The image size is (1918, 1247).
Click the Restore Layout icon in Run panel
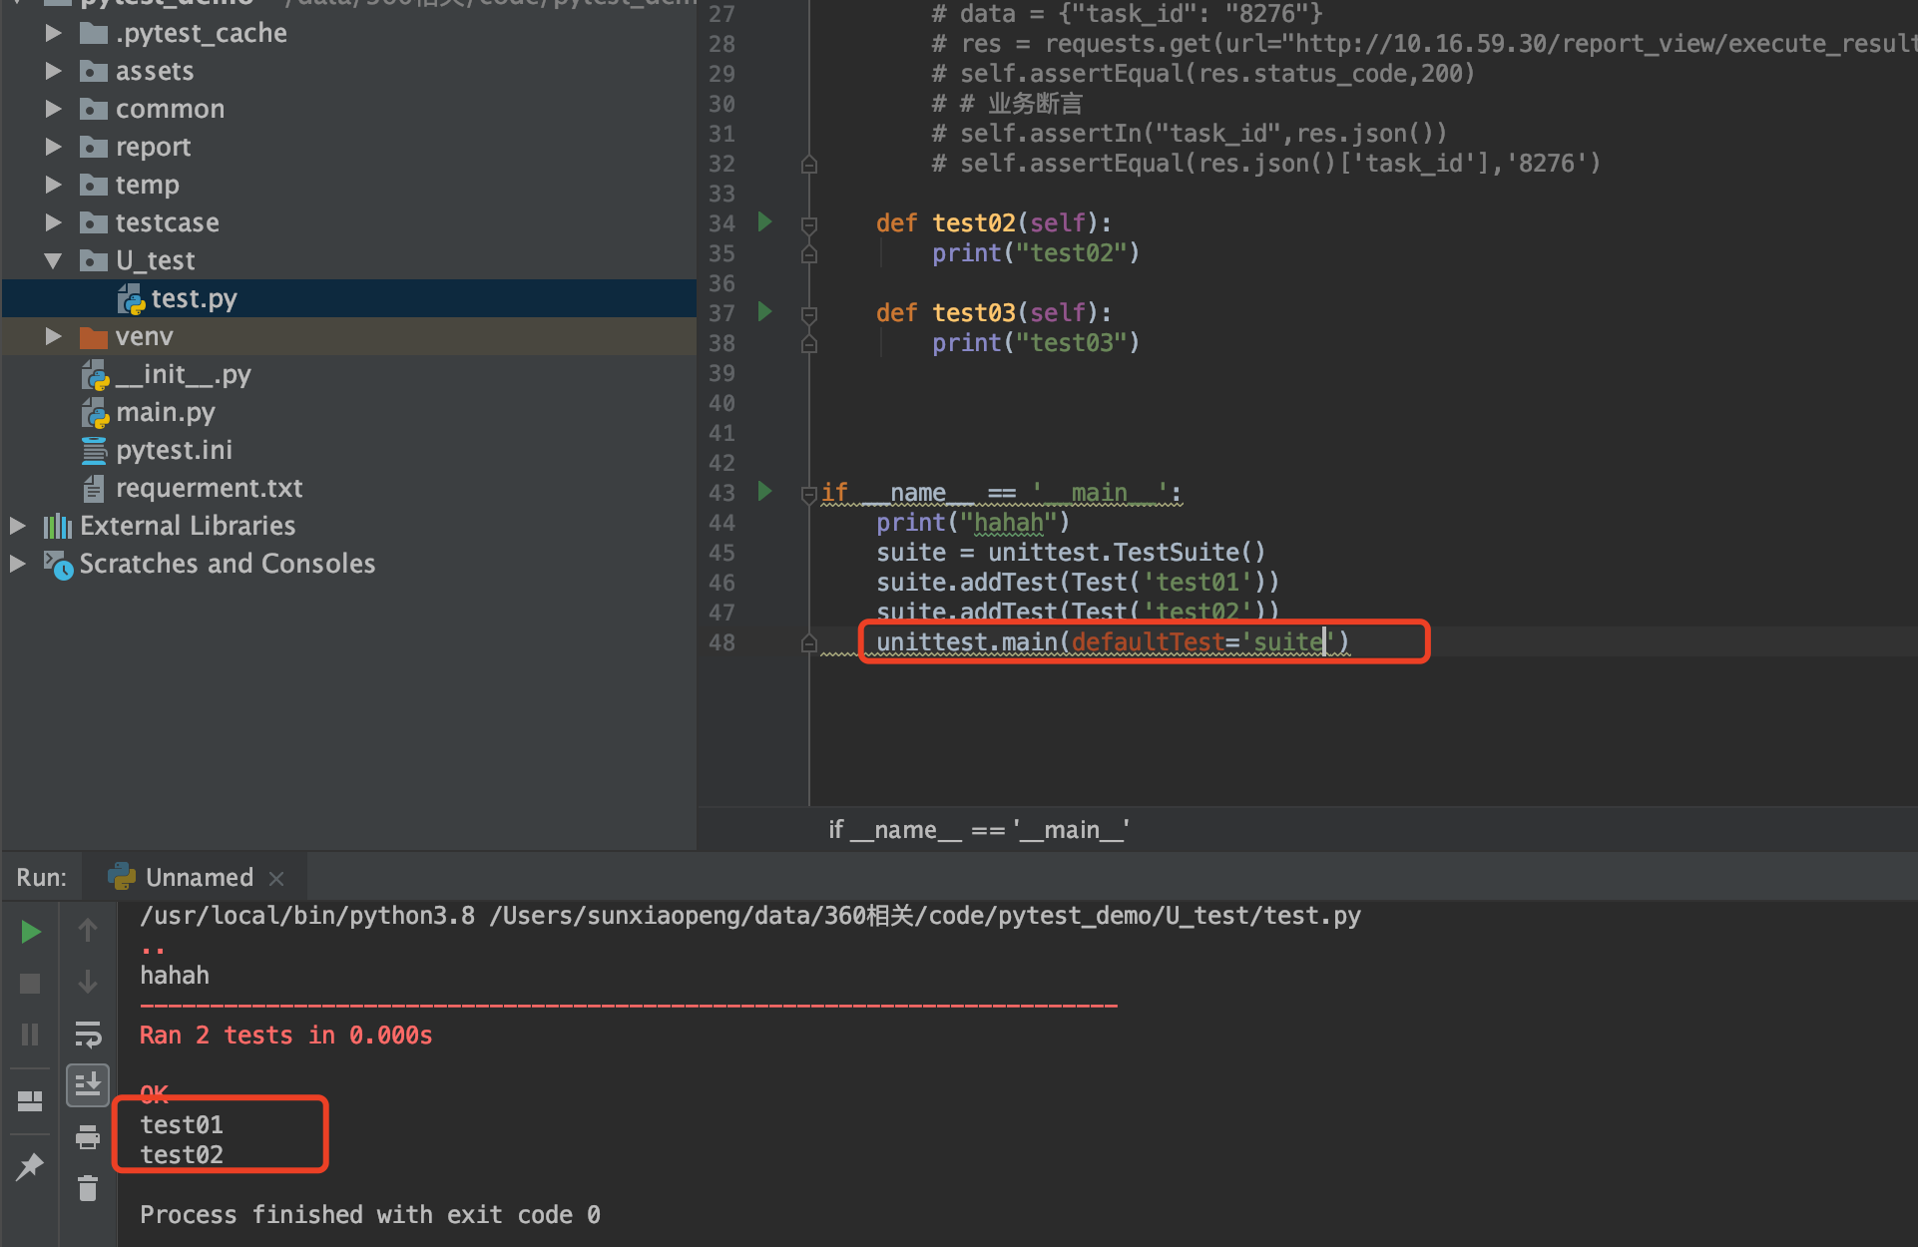click(x=30, y=1100)
